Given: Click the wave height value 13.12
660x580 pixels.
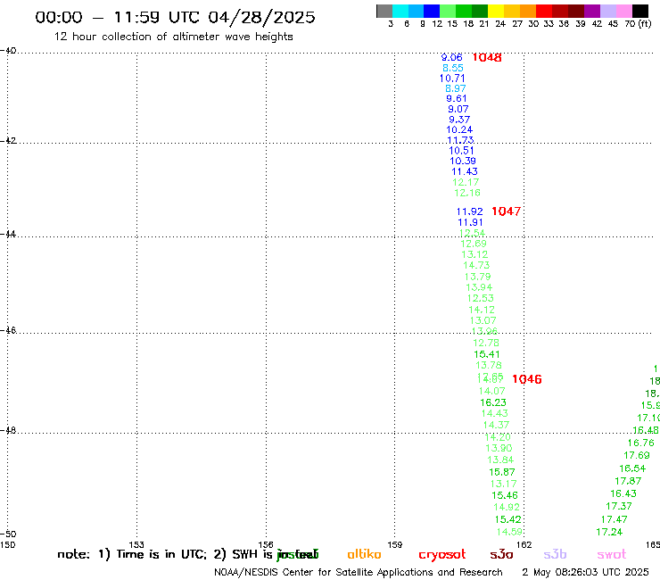Looking at the screenshot, I should tap(474, 254).
